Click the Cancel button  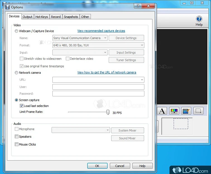(120, 166)
